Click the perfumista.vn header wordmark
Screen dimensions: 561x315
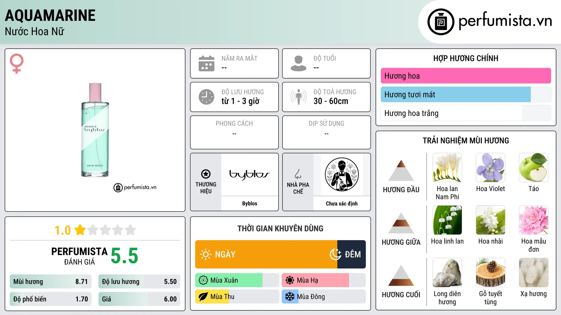click(x=505, y=21)
